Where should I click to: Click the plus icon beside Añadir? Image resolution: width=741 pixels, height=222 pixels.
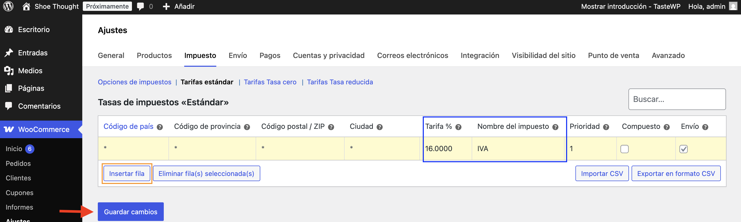click(x=166, y=6)
